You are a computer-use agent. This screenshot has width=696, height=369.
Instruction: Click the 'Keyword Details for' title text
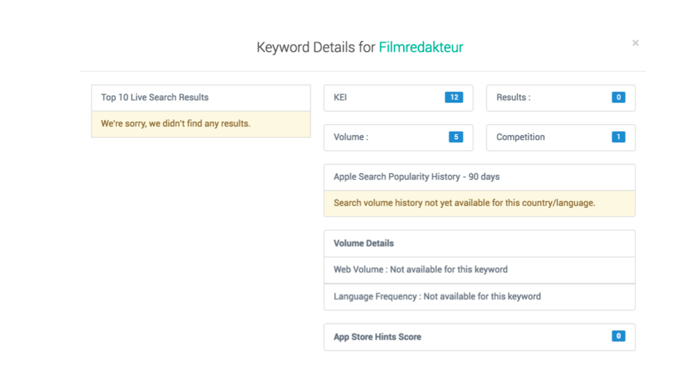pyautogui.click(x=316, y=48)
